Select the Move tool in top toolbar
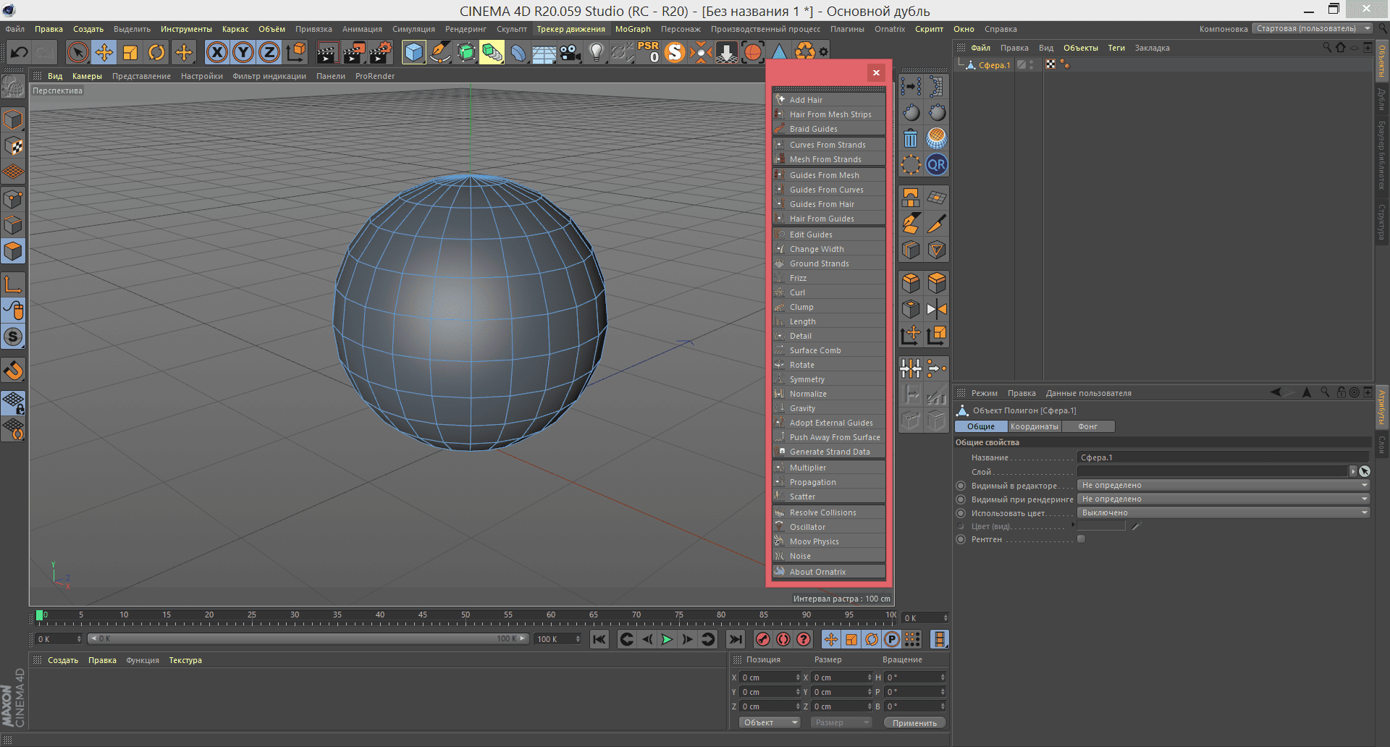1390x747 pixels. click(104, 52)
